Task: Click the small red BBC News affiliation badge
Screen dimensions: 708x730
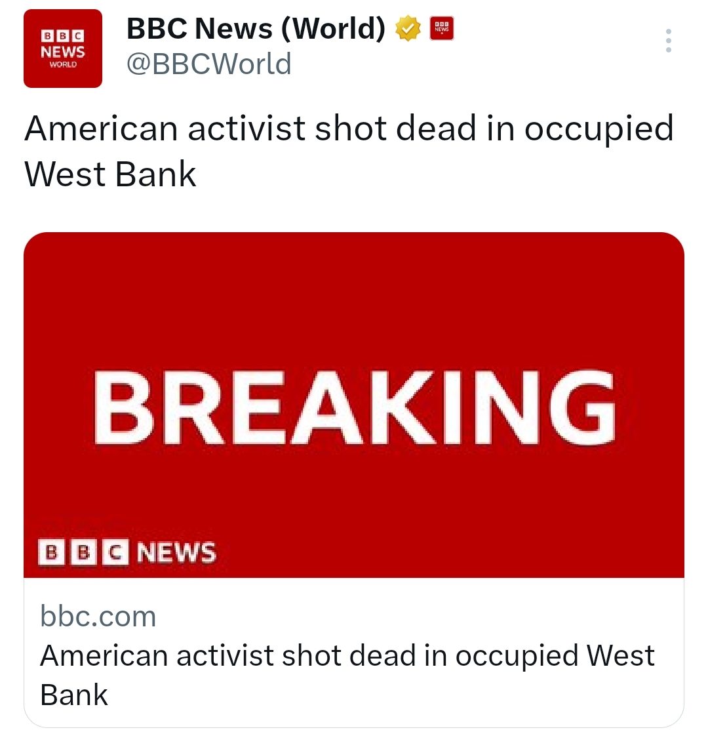Action: [x=442, y=29]
